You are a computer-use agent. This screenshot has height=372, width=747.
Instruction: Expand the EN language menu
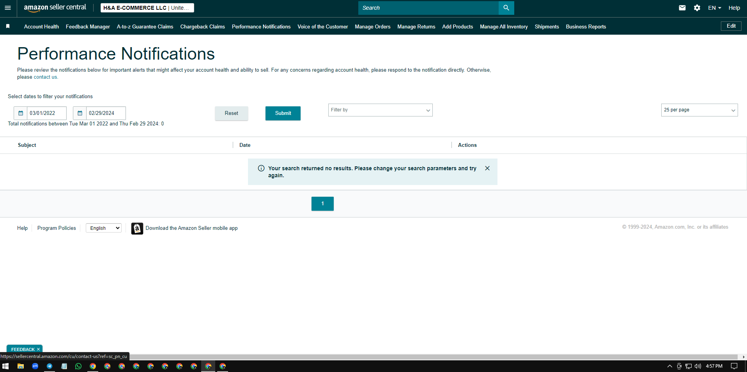[715, 8]
